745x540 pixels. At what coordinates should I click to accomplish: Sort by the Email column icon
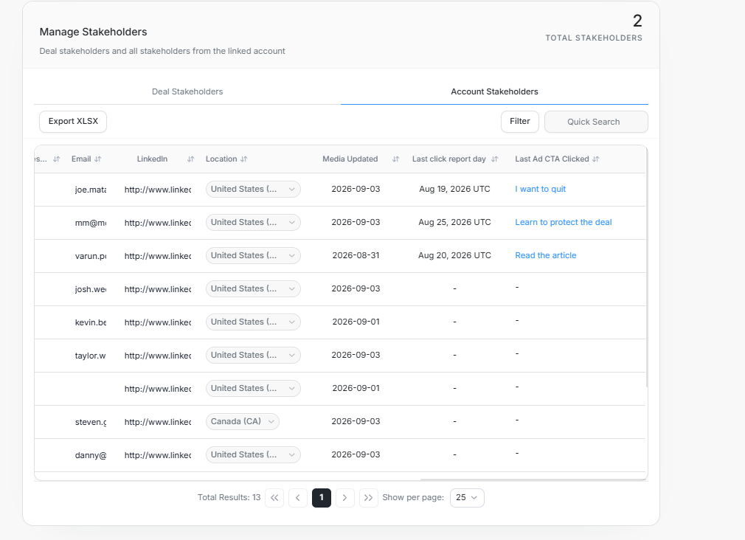tap(98, 159)
